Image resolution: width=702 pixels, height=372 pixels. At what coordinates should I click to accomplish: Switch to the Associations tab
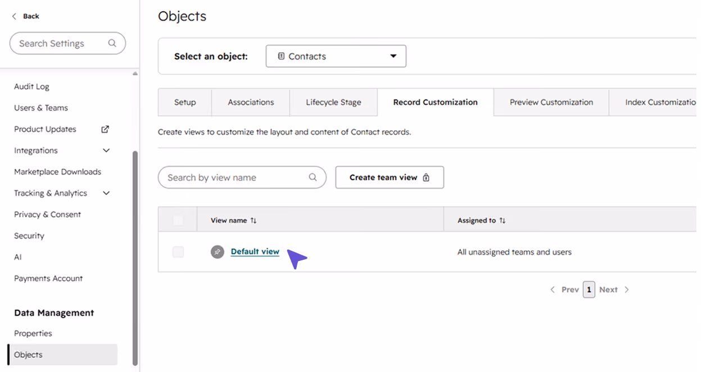coord(251,102)
